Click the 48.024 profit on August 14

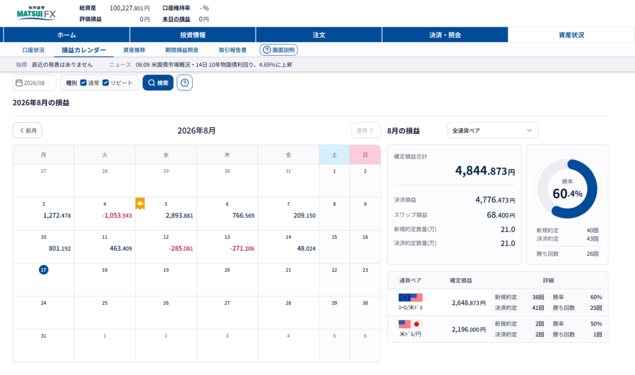(x=306, y=249)
